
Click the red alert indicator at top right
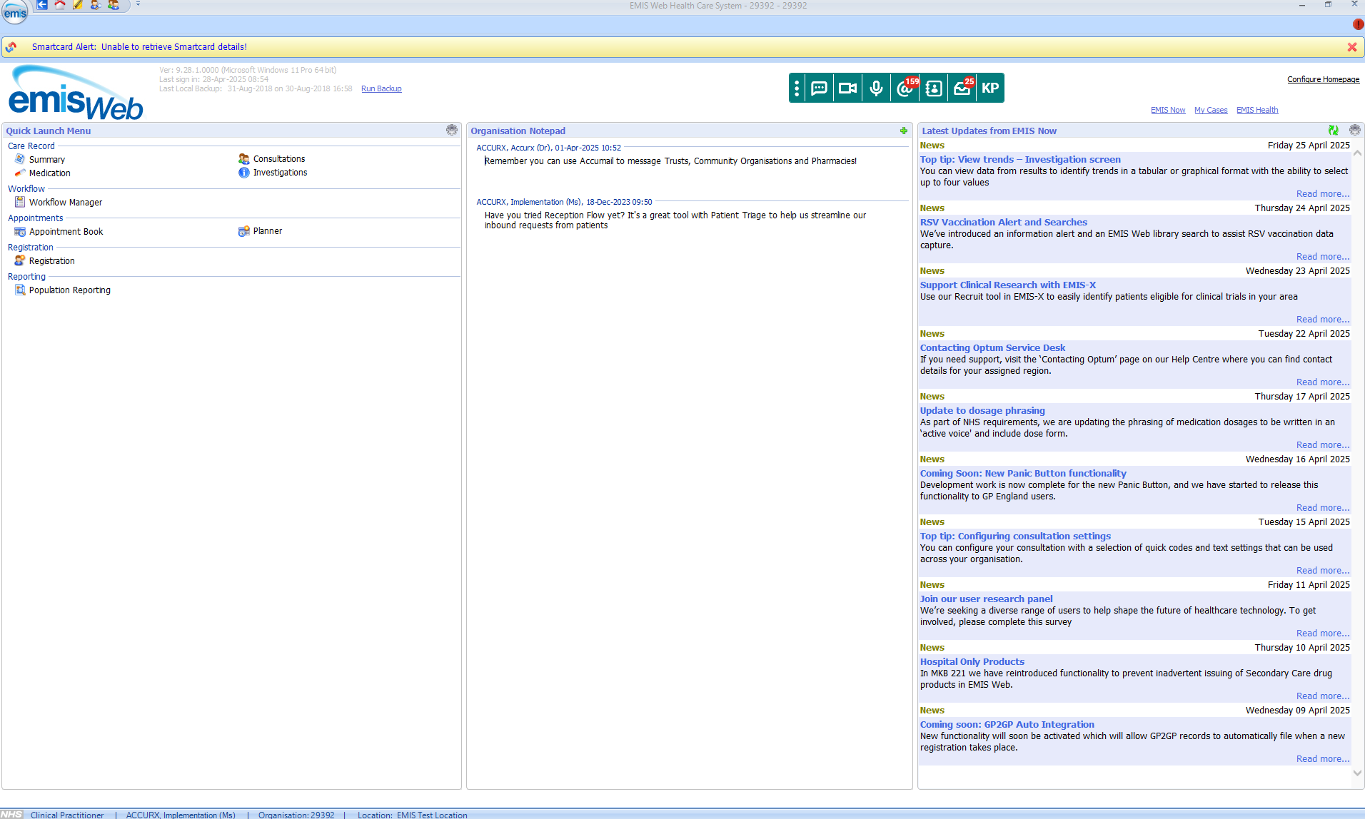coord(1358,24)
